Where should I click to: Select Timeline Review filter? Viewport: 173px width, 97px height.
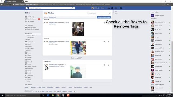[32, 19]
